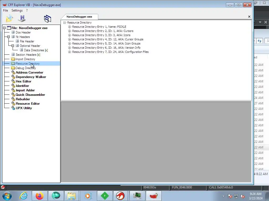Click the Debug Directory folder icon

pos(13,68)
